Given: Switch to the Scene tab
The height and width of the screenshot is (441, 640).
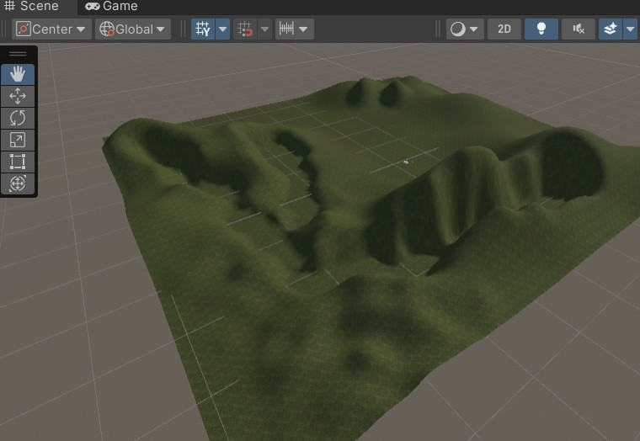Looking at the screenshot, I should point(32,6).
